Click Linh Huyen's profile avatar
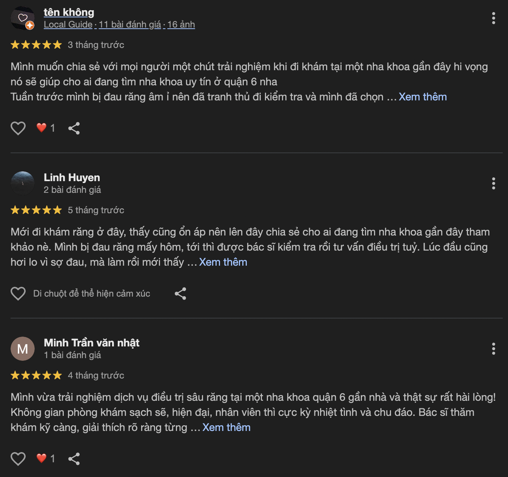Screen dimensions: 508x477 pos(23,183)
